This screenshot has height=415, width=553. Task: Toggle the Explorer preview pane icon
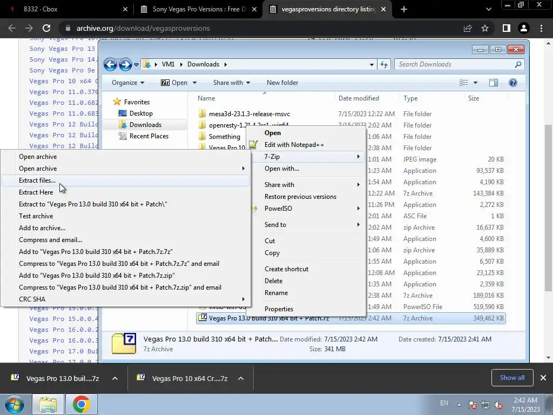(x=494, y=83)
